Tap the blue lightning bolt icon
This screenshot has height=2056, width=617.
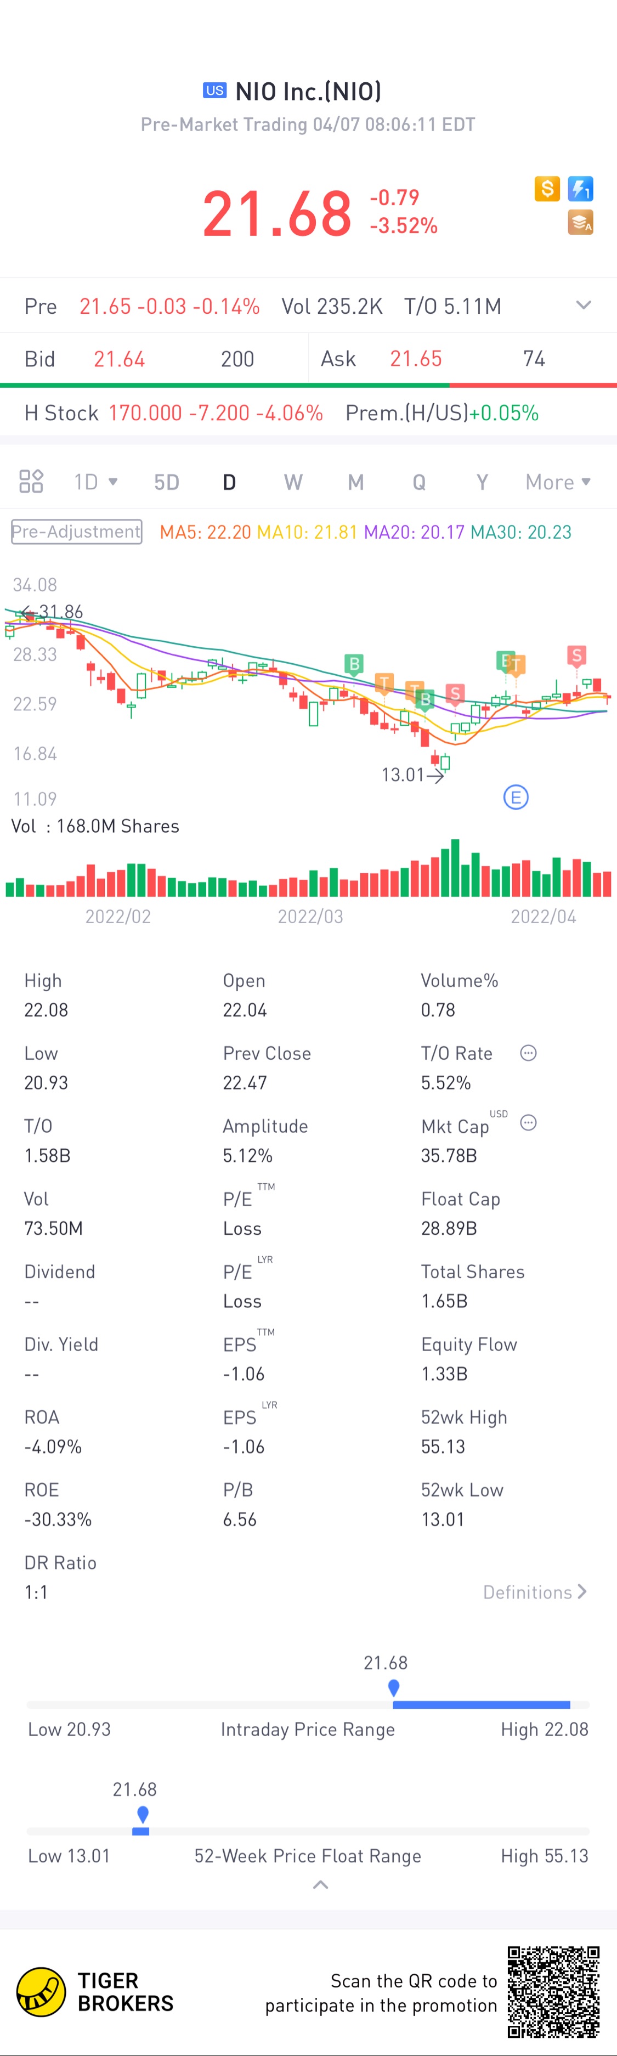[x=580, y=189]
